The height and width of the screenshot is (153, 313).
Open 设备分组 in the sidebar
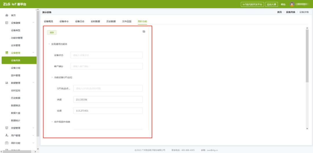[16, 68]
